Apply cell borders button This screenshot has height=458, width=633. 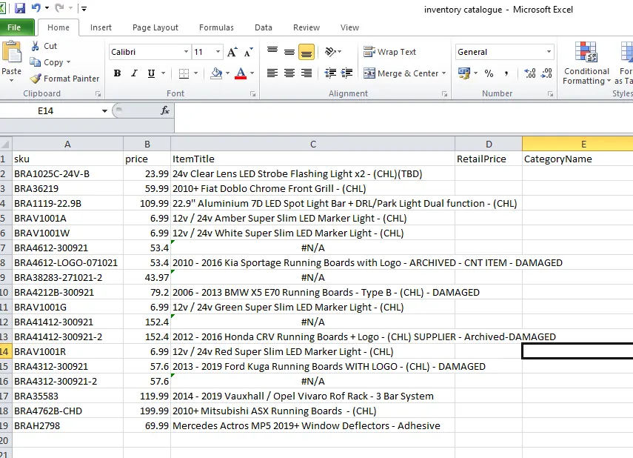tap(184, 73)
